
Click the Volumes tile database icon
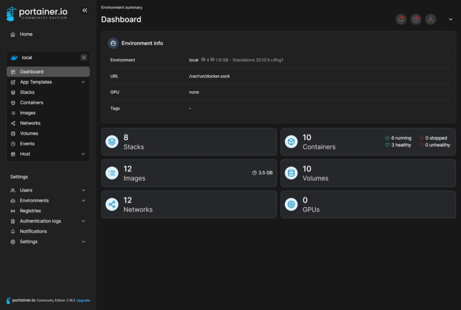click(291, 173)
